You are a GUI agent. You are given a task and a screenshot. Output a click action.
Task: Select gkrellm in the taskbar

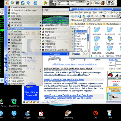coord(62,2)
